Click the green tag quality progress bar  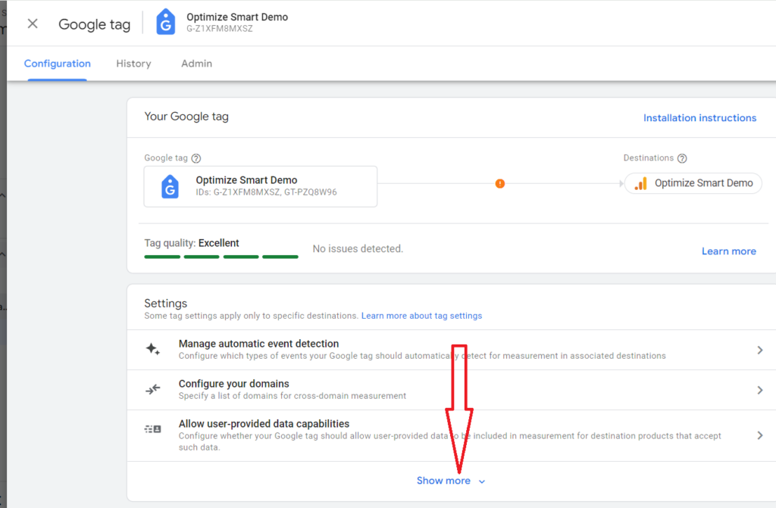pos(221,257)
